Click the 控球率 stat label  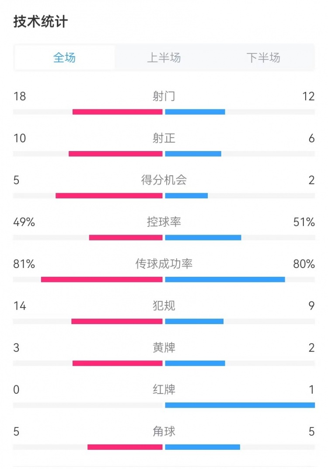pyautogui.click(x=164, y=222)
